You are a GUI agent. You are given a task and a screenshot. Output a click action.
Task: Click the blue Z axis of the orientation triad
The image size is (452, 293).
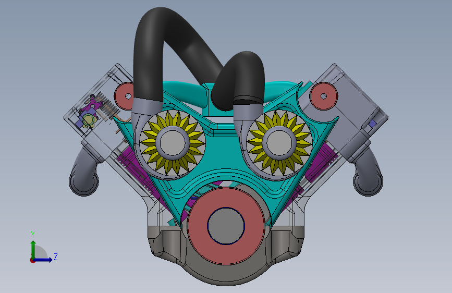click(x=43, y=260)
